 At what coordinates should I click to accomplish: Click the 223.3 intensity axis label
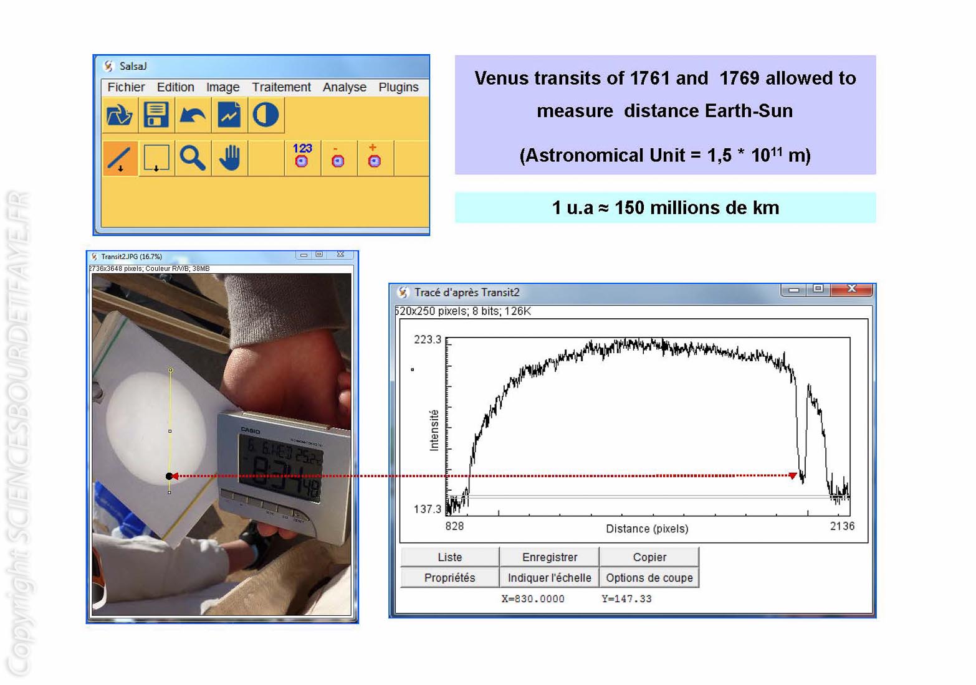coord(428,340)
